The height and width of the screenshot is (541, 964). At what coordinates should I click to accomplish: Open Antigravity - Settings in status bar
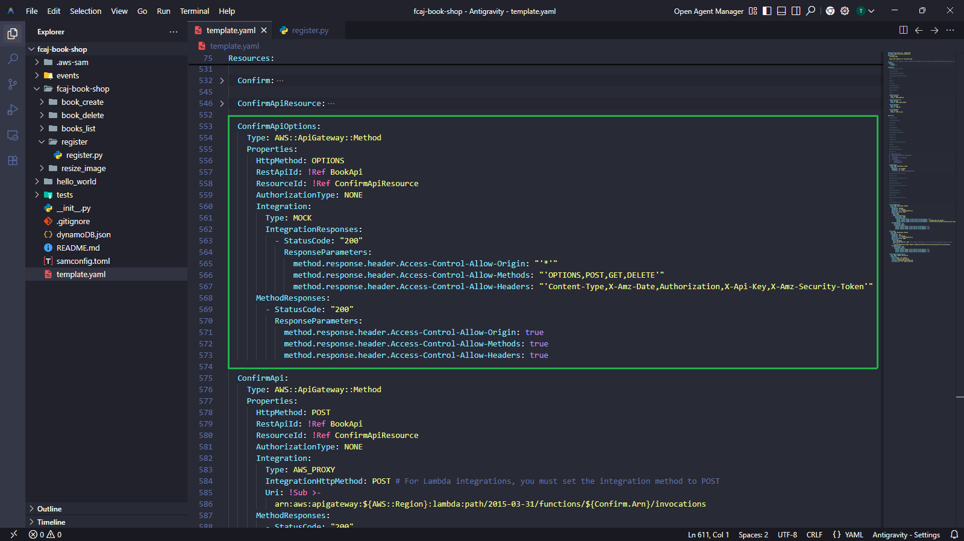coord(906,534)
